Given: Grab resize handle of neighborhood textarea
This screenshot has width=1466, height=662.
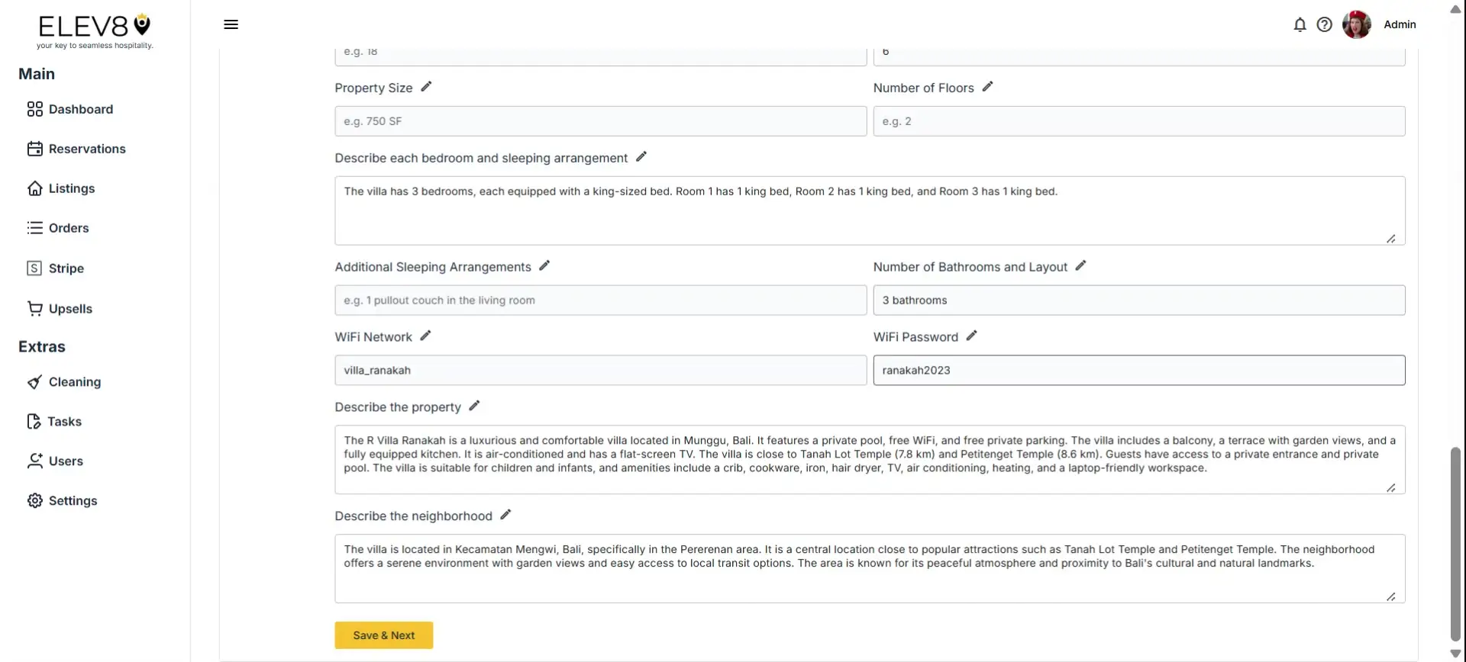Looking at the screenshot, I should 1391,597.
